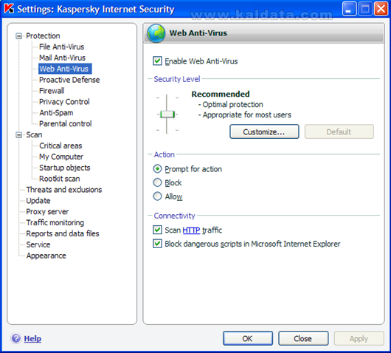Uncheck Enable Web Anti-Virus
Viewport: 391px width, 353px height.
click(157, 61)
